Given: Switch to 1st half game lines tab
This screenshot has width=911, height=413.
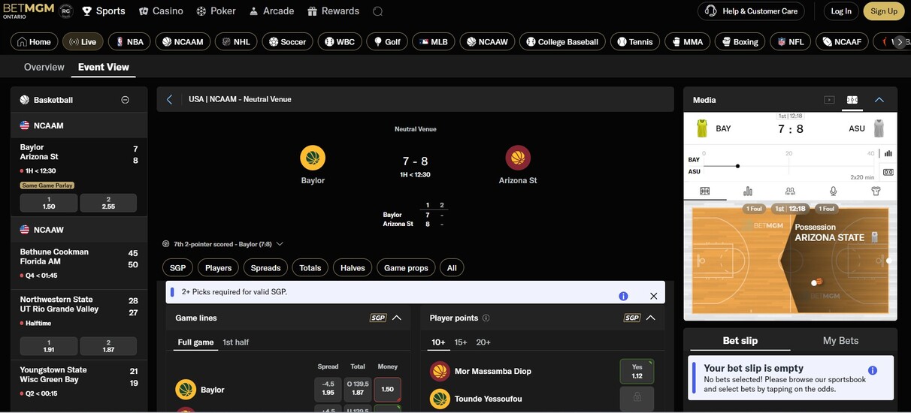Looking at the screenshot, I should tap(235, 342).
